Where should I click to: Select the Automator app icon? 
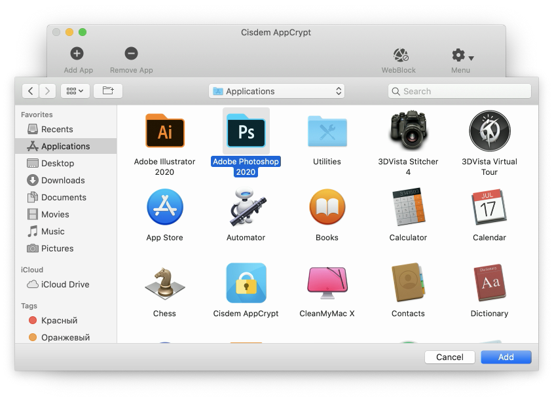point(246,207)
